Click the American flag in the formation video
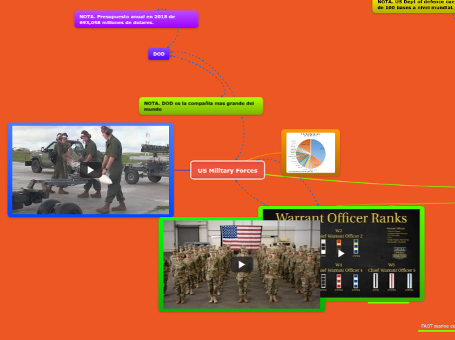This screenshot has height=340, width=455. point(238,235)
